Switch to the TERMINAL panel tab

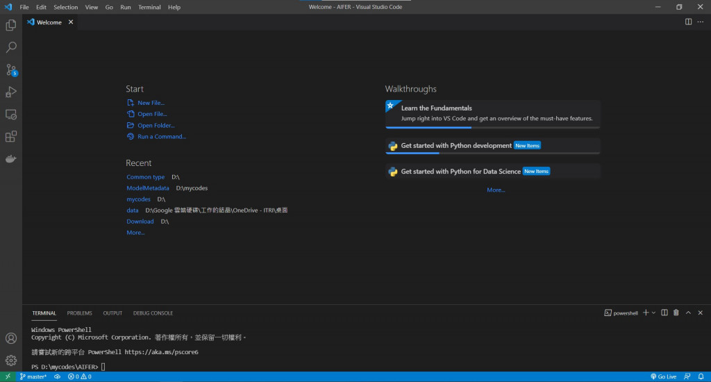pos(44,313)
